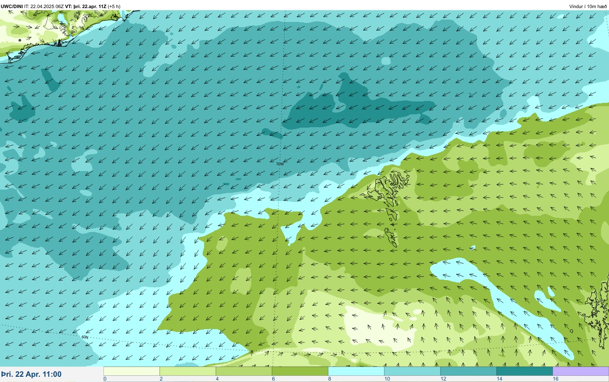Click the dark teal 14–16 legend swatch
This screenshot has height=382, width=609.
[525, 371]
